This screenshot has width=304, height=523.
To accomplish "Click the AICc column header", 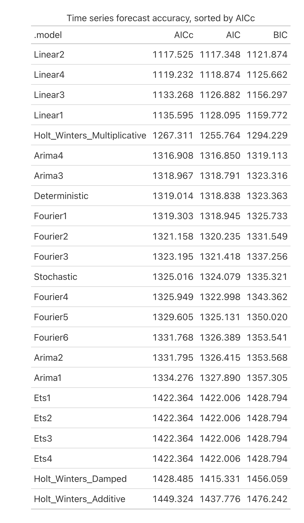I will point(184,35).
